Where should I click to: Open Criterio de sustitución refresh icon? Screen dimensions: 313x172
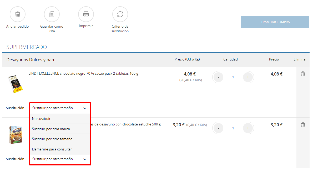coord(120,14)
